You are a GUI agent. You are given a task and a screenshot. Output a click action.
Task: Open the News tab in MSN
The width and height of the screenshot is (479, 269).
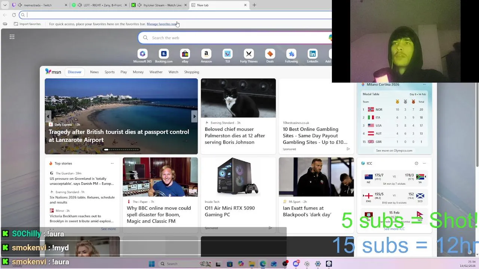pyautogui.click(x=94, y=72)
